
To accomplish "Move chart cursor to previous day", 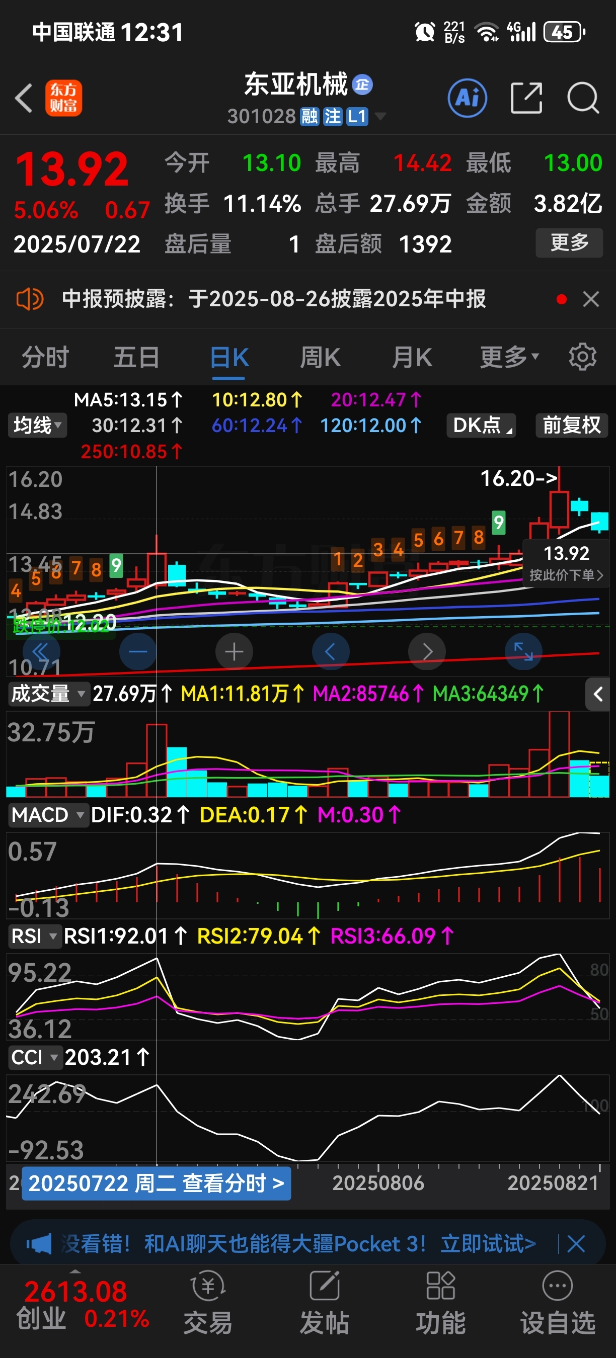I will (331, 651).
